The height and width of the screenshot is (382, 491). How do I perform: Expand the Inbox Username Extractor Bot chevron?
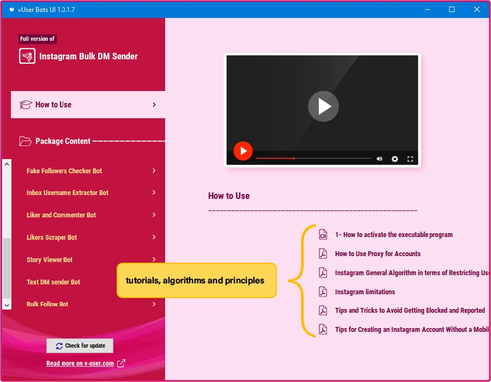tap(154, 192)
